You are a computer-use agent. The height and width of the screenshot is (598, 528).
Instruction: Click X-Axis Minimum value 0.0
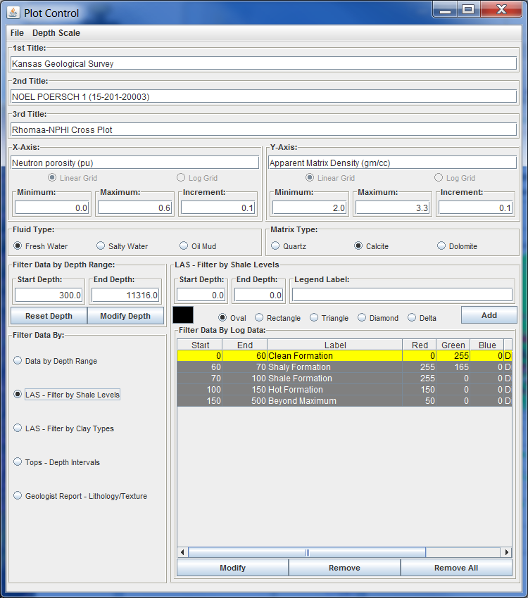tap(51, 208)
